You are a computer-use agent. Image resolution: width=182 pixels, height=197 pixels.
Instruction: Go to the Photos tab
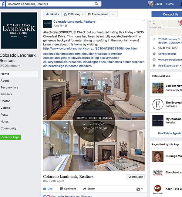point(5,101)
